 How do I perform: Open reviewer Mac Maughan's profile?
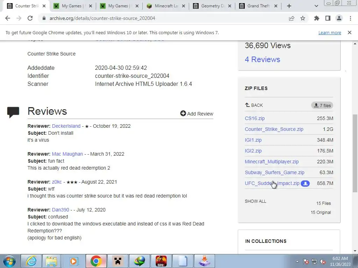pos(67,154)
